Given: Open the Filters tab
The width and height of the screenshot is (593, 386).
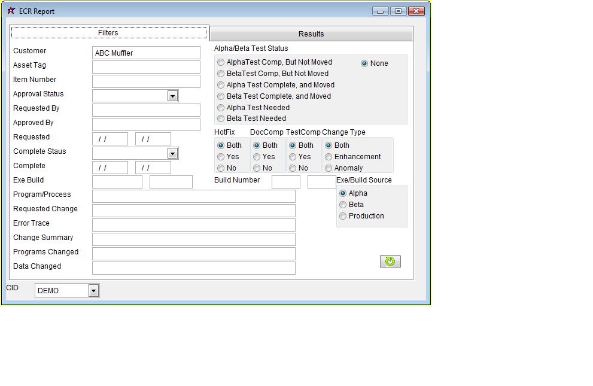Looking at the screenshot, I should [x=108, y=33].
